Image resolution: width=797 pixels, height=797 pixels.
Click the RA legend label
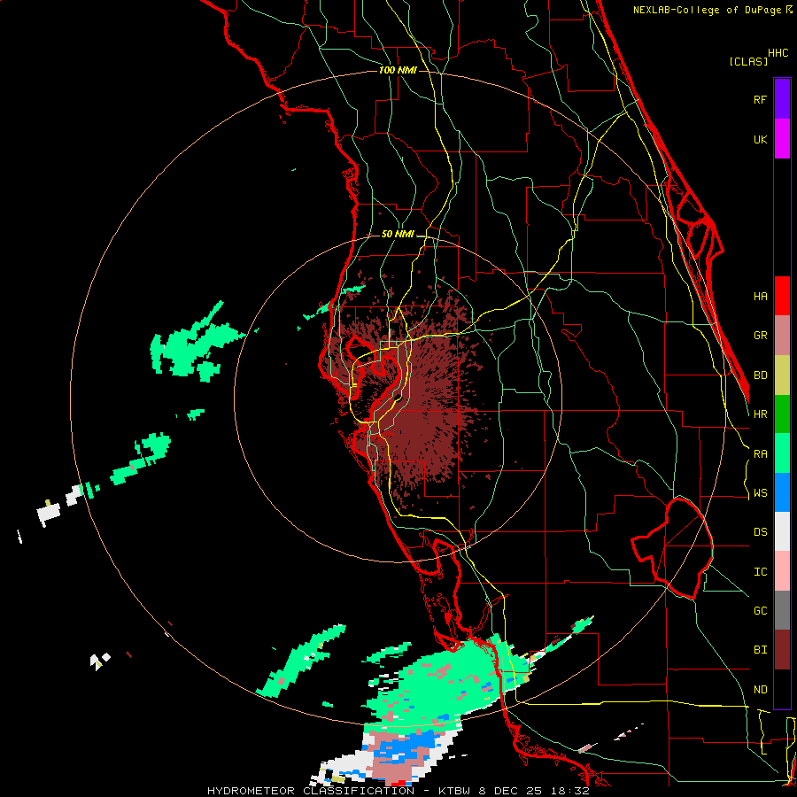pos(760,454)
